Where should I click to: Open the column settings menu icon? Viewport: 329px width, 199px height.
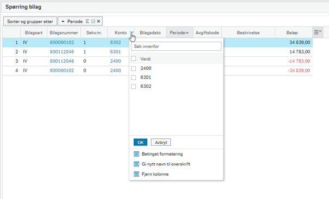tap(318, 32)
